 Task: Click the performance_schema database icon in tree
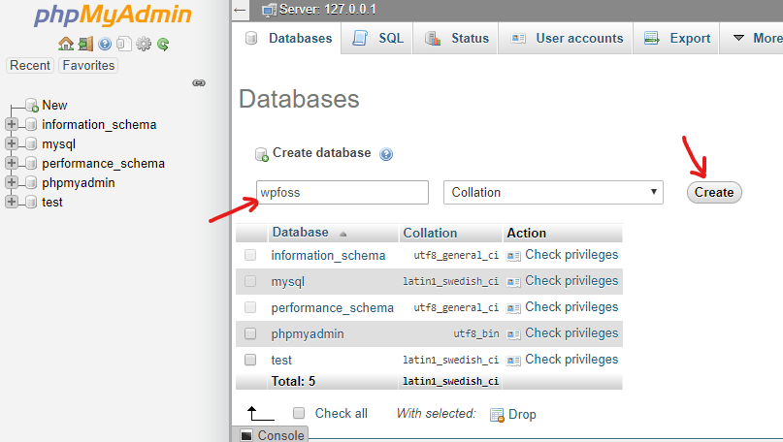point(31,163)
